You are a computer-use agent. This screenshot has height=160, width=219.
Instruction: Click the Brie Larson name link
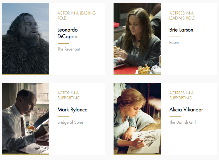(x=181, y=30)
